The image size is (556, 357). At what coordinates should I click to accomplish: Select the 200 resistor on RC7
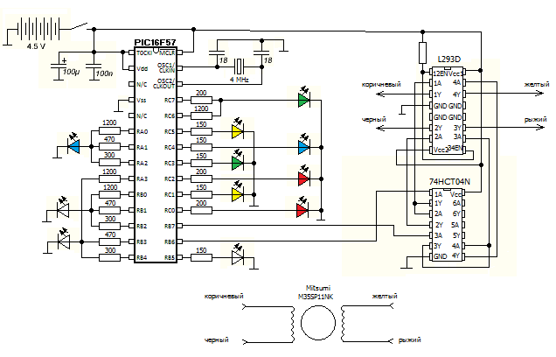coord(201,100)
